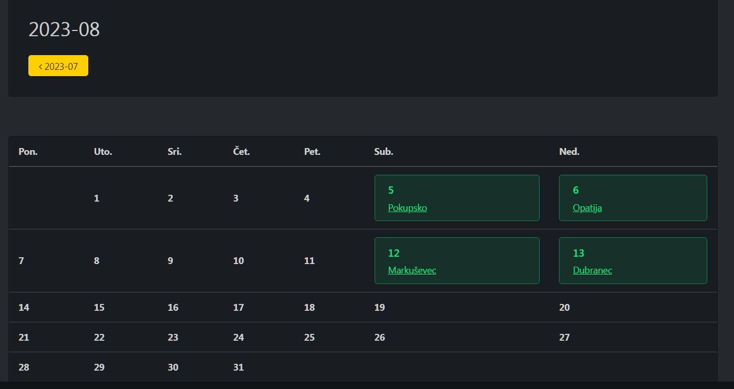
Task: Open the Dubranec event link
Action: pyautogui.click(x=592, y=271)
